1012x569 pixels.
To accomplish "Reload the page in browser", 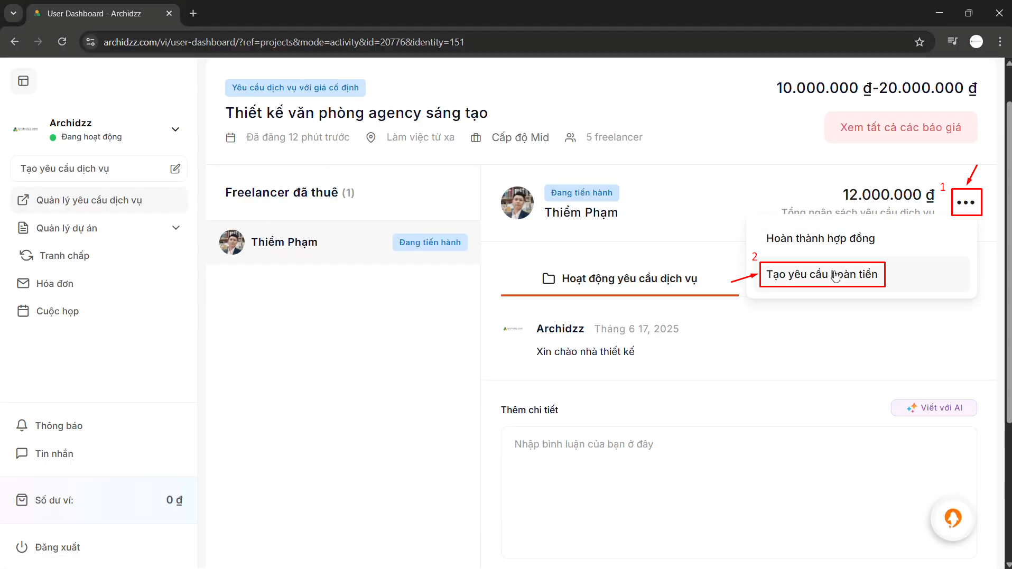I will pos(62,42).
